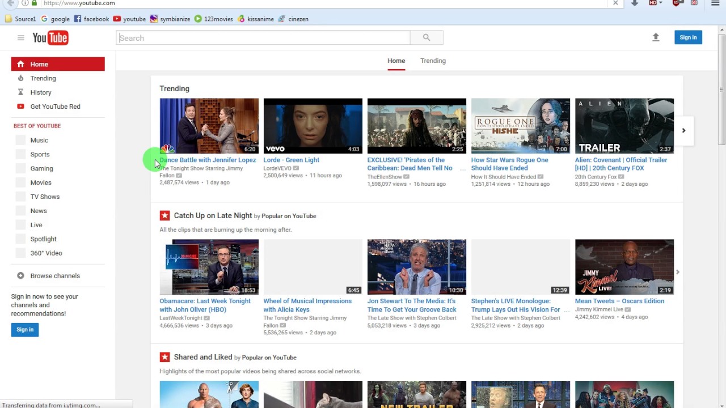Open 20th Century Fox channel link
Image resolution: width=726 pixels, height=408 pixels.
coord(596,177)
